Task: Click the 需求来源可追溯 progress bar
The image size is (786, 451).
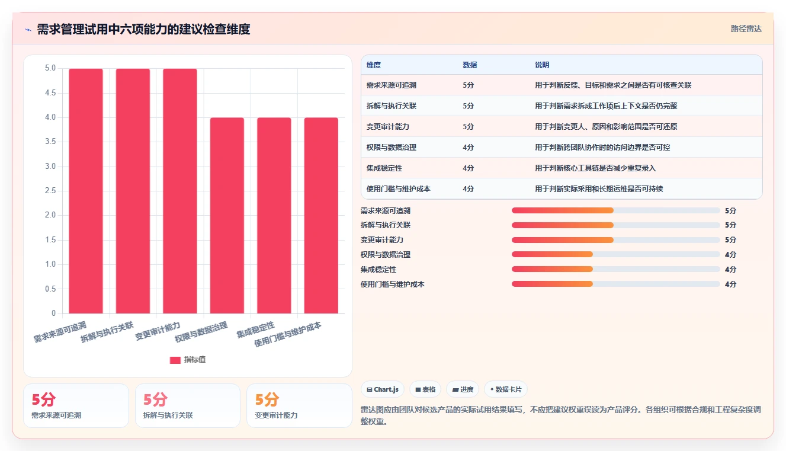Action: [616, 210]
